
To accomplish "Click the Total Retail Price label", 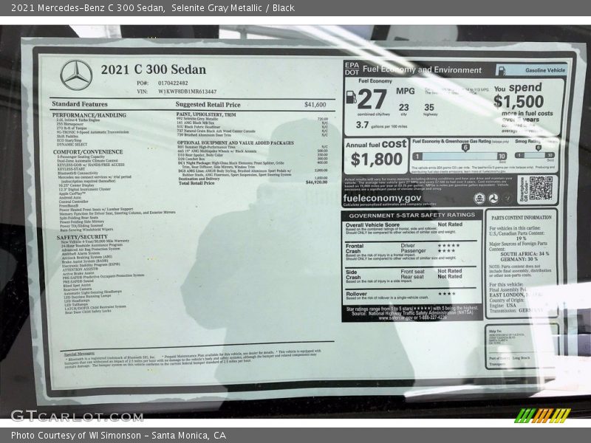I will [x=197, y=183].
